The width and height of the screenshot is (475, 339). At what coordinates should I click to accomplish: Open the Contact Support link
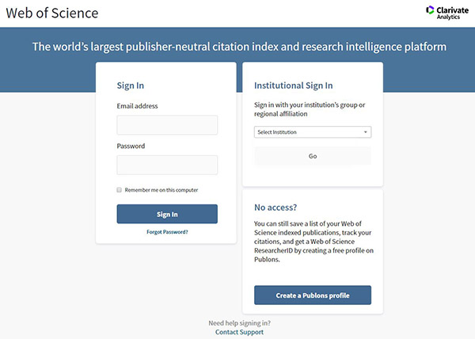[x=239, y=332]
